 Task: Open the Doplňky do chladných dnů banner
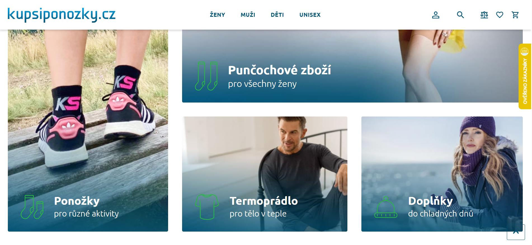pyautogui.click(x=442, y=174)
